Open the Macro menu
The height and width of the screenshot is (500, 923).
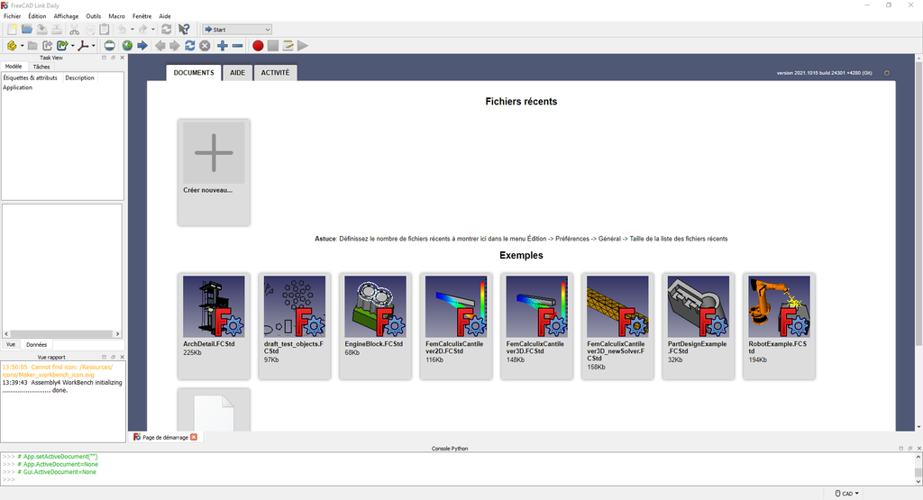[116, 16]
